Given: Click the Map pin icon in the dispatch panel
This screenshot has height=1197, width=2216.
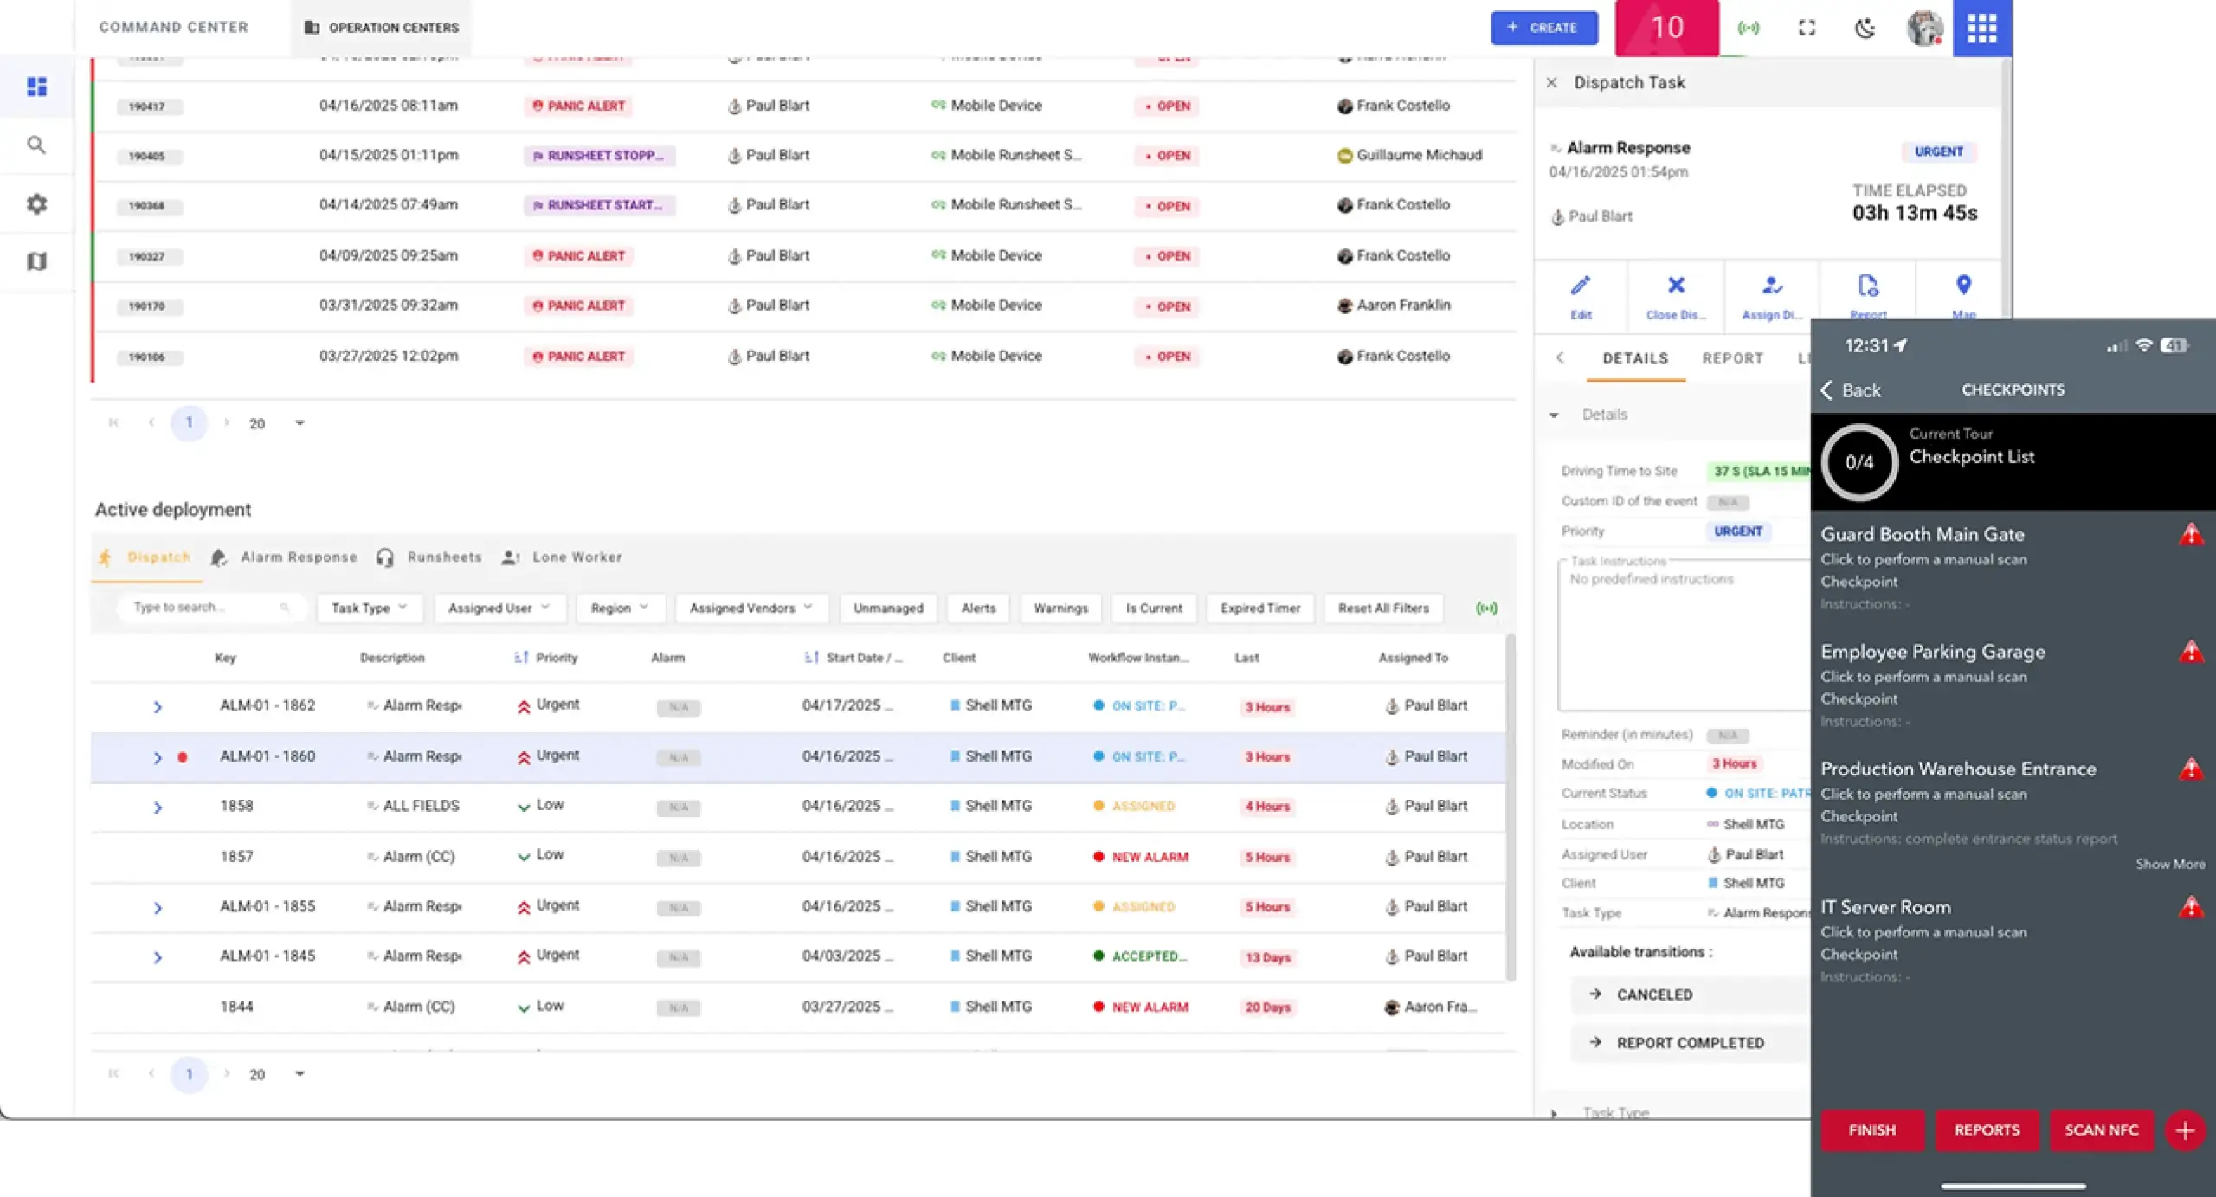Looking at the screenshot, I should pyautogui.click(x=1963, y=296).
